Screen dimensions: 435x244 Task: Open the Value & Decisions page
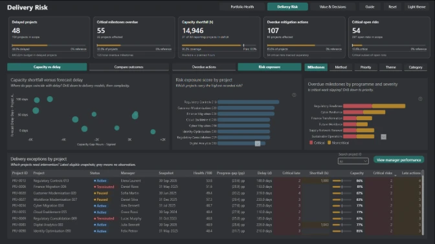[x=333, y=6]
